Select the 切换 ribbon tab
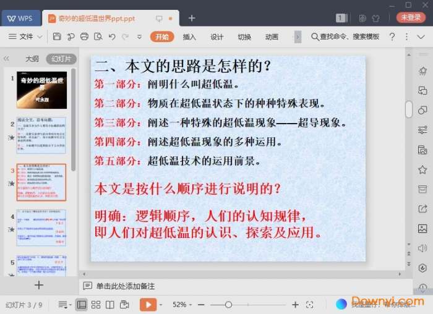This screenshot has width=433, height=314. tap(244, 36)
